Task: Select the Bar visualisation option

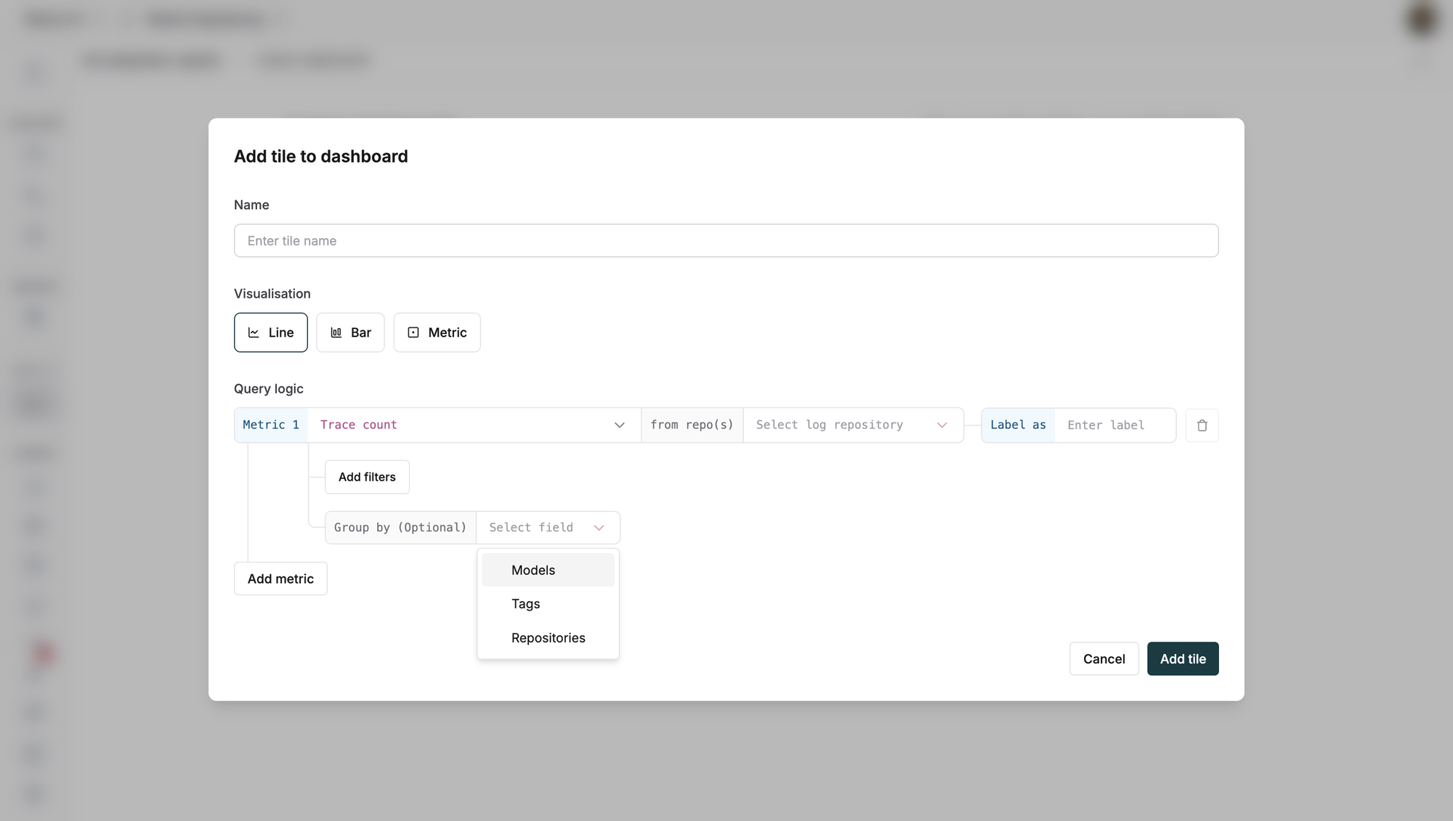Action: pyautogui.click(x=350, y=332)
